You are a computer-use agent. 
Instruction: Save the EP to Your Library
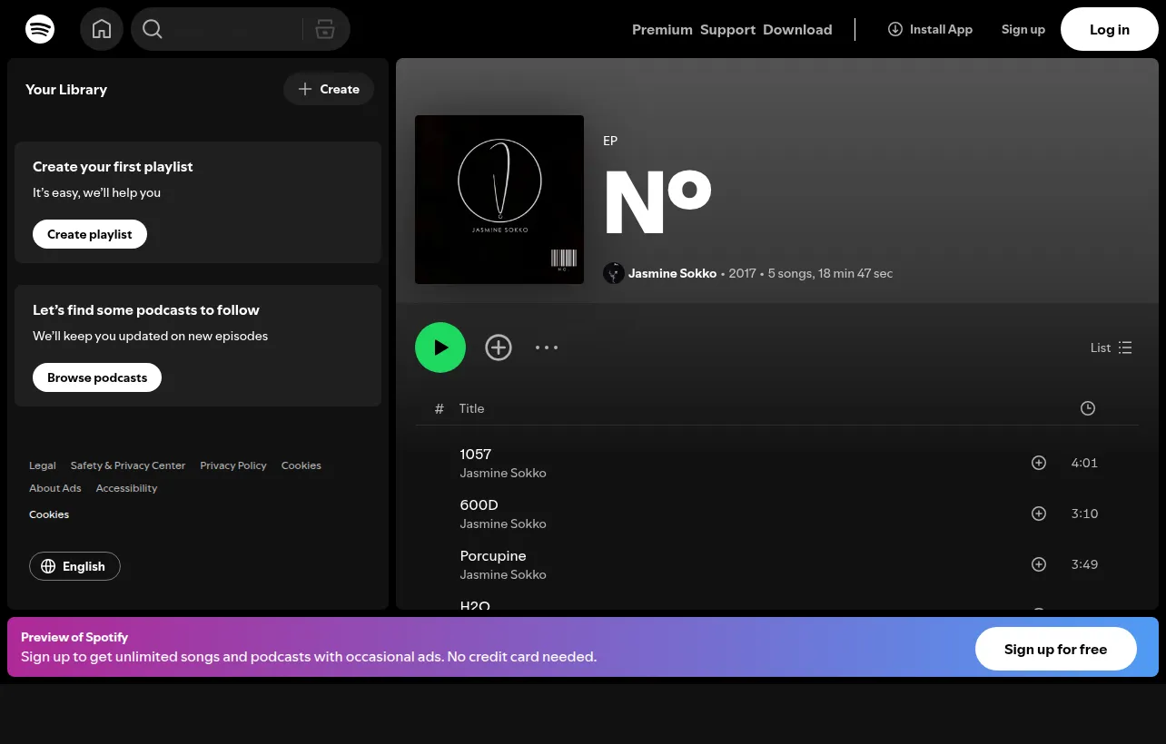pyautogui.click(x=499, y=348)
